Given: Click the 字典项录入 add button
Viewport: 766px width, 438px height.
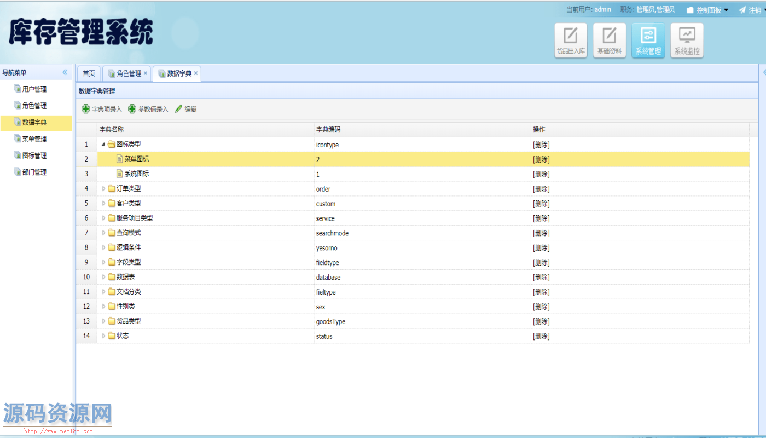Looking at the screenshot, I should coord(102,109).
